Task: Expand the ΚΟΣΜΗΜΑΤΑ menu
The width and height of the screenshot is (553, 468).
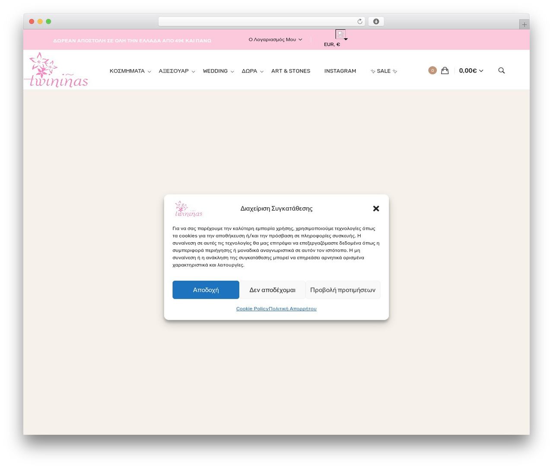Action: [x=130, y=71]
